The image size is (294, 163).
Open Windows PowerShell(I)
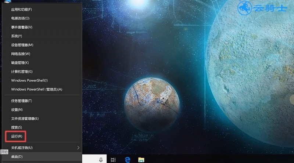[42, 80]
